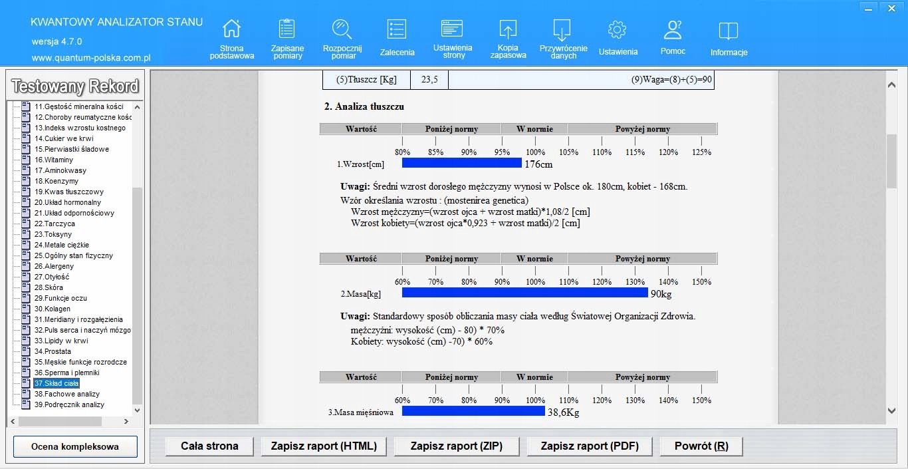Click the 23,5 fat value cell

click(429, 80)
